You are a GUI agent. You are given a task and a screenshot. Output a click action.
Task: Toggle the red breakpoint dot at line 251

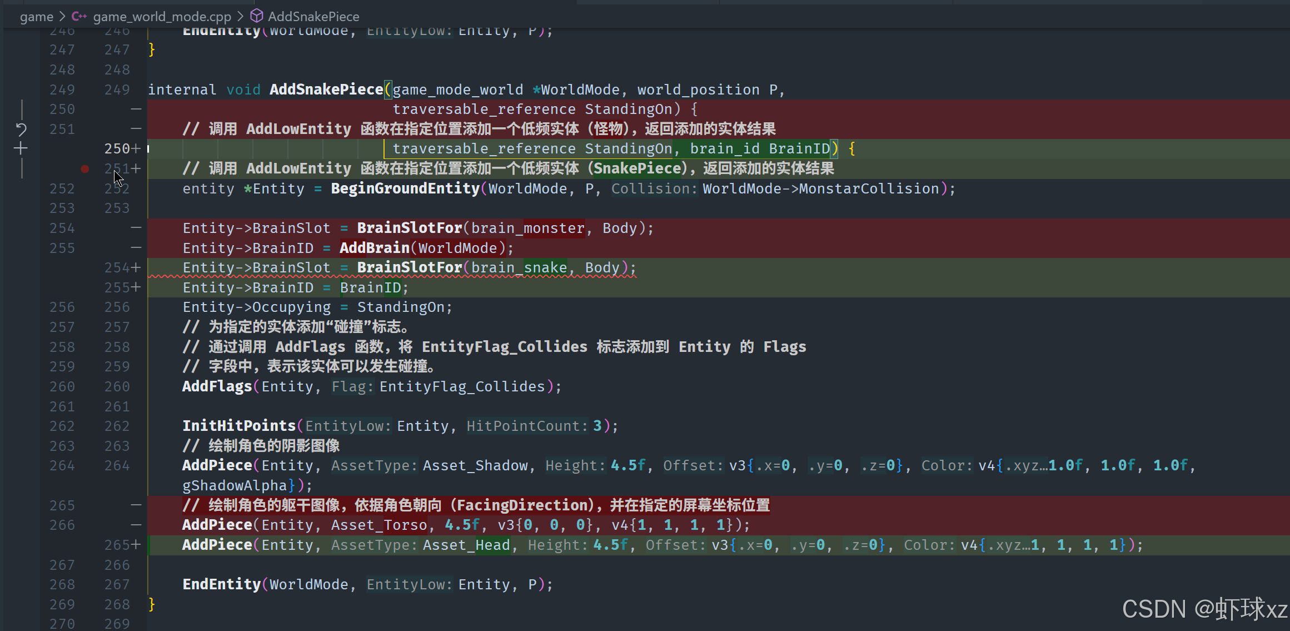85,168
